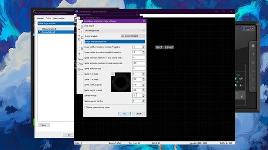This screenshot has width=268, height=150.
Task: Select profile slot 4 in Afterburner
Action: [x=253, y=80]
